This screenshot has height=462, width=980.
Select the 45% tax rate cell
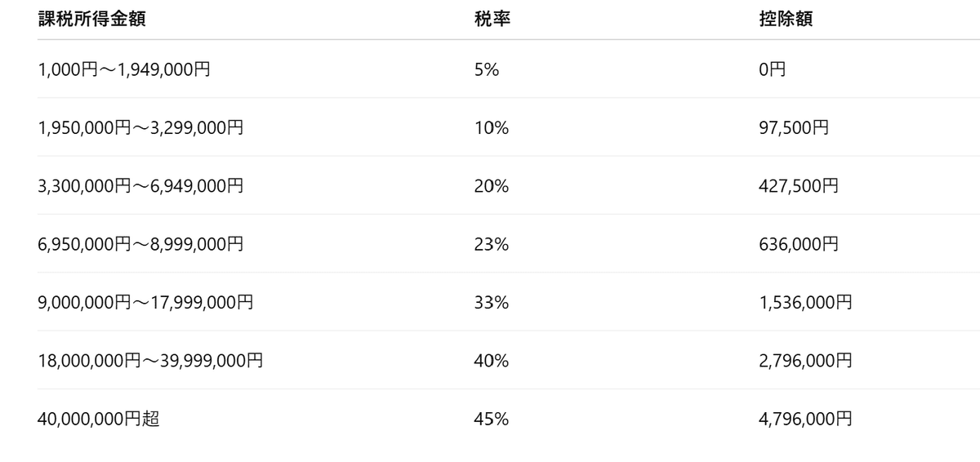pyautogui.click(x=491, y=420)
